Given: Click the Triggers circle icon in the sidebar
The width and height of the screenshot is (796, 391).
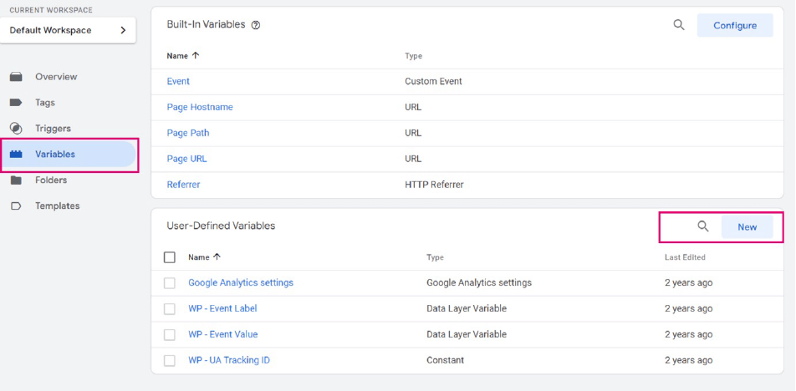Looking at the screenshot, I should [16, 129].
